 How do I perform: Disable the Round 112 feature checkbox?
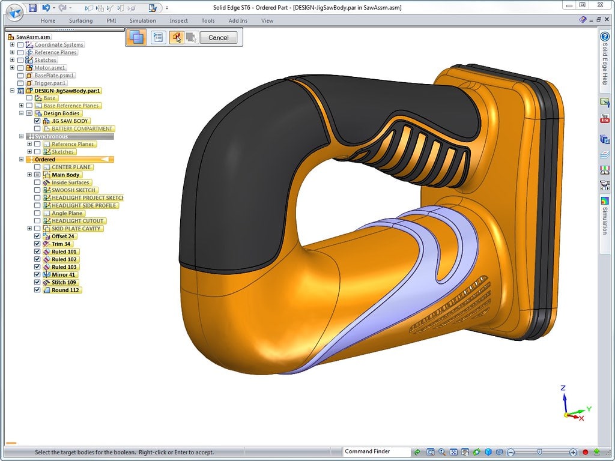click(37, 290)
